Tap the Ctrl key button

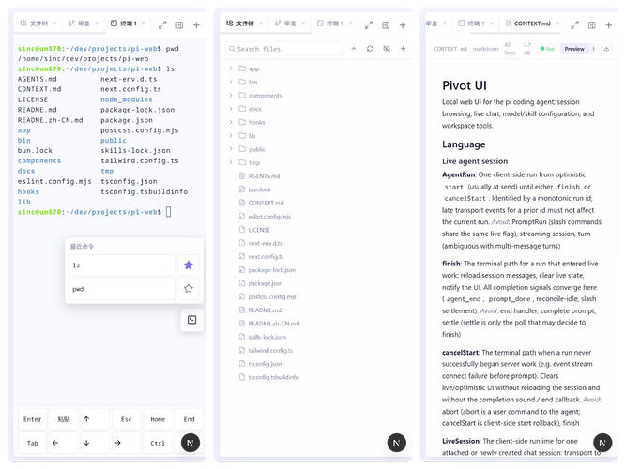[x=158, y=443]
